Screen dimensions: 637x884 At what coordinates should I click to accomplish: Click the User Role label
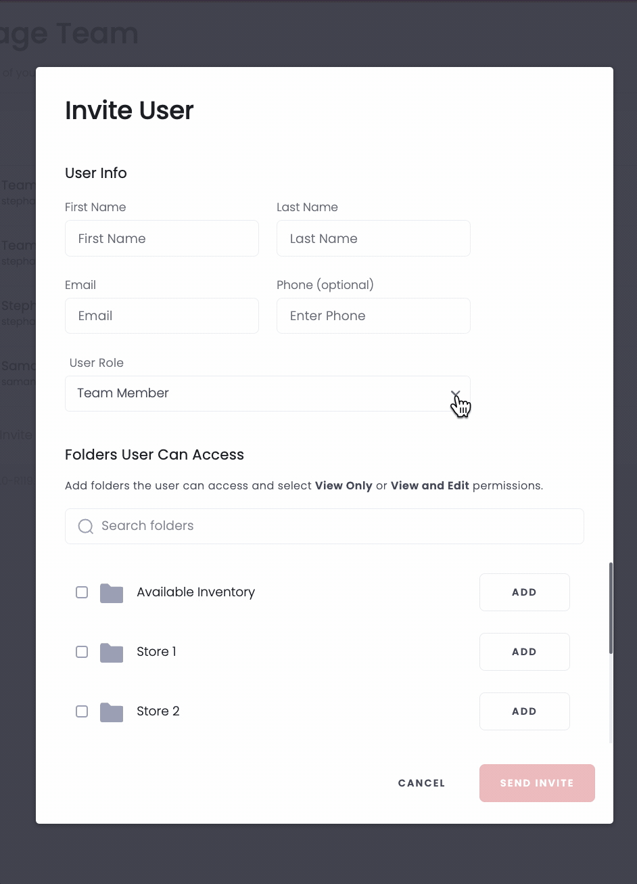(97, 363)
